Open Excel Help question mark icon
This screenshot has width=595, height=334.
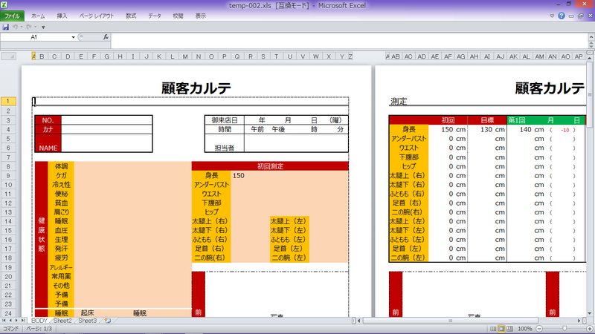(562, 16)
